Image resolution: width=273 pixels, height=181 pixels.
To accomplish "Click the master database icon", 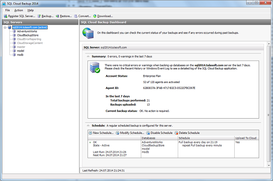I will point(14,47).
